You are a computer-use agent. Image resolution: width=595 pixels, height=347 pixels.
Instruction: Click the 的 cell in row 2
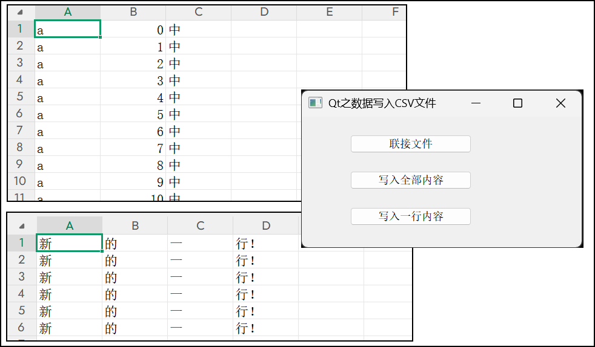135,261
